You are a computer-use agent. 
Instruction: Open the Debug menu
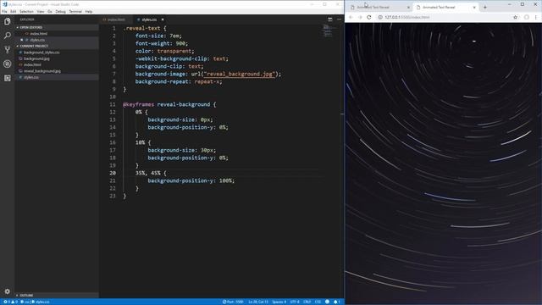coord(60,11)
